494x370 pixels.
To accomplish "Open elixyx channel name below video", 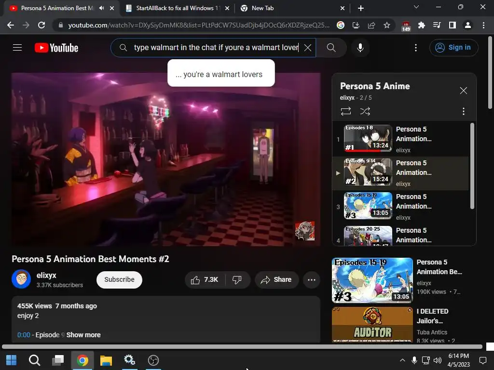I will point(46,275).
